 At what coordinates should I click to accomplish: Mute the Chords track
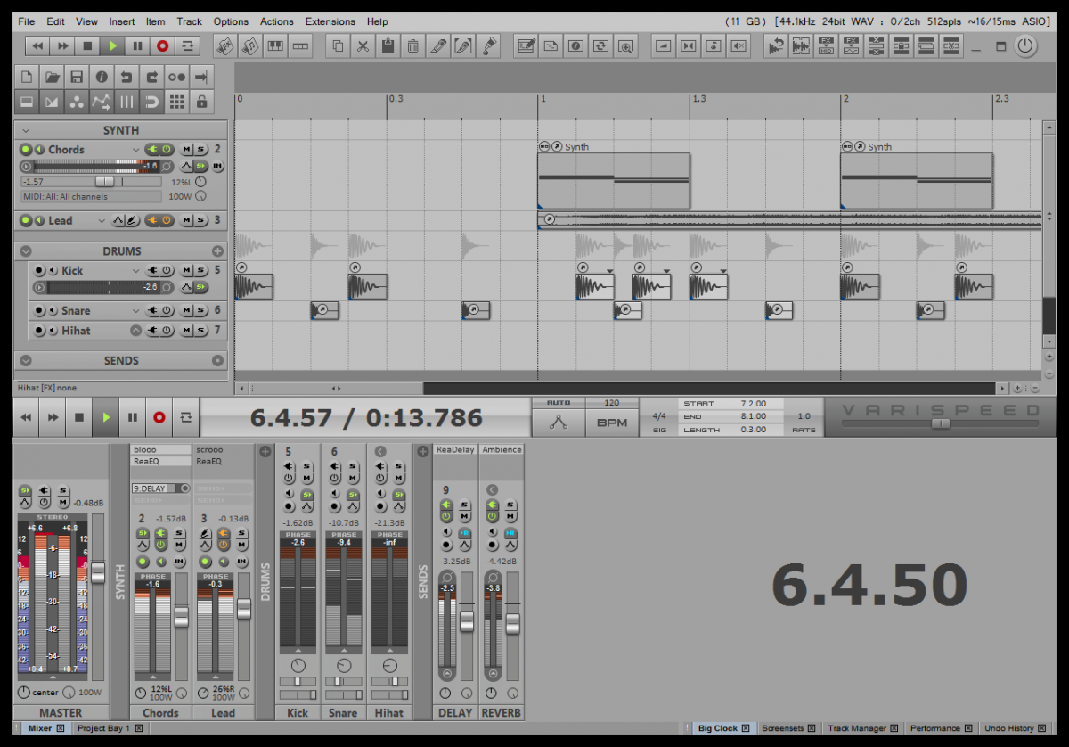coord(187,149)
